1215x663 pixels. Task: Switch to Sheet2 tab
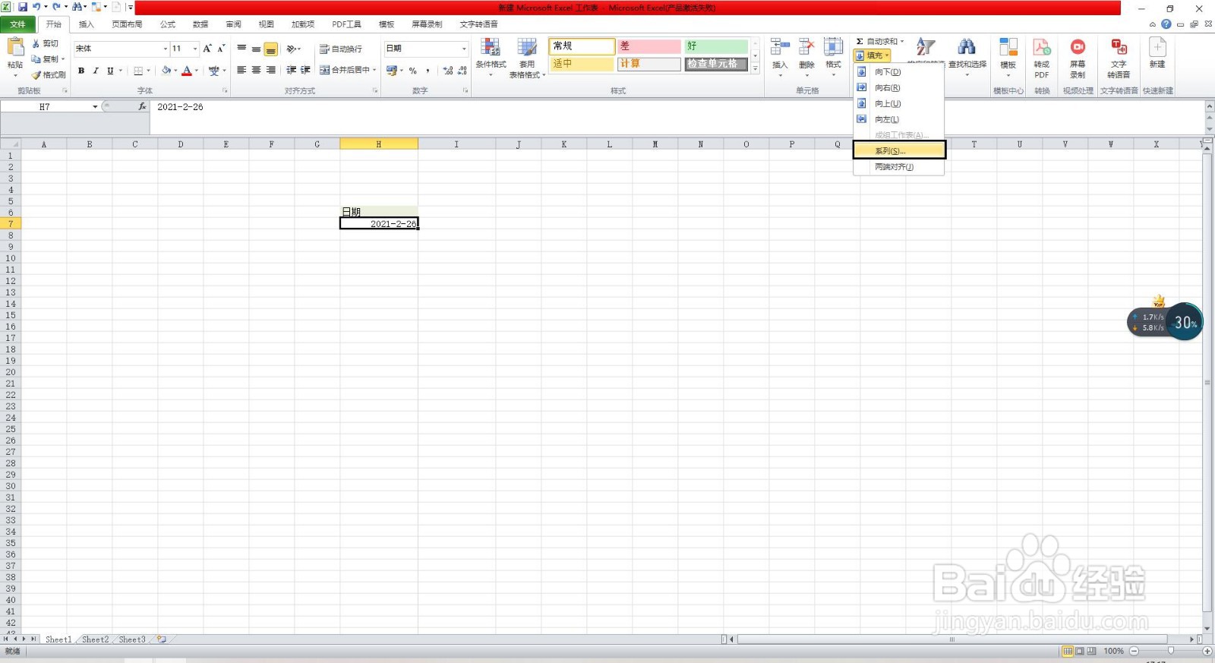pos(95,639)
